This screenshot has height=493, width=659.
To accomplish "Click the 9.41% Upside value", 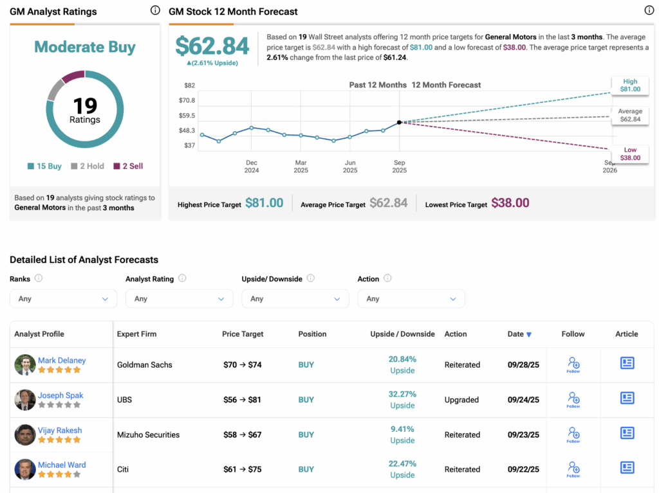I will pyautogui.click(x=402, y=435).
